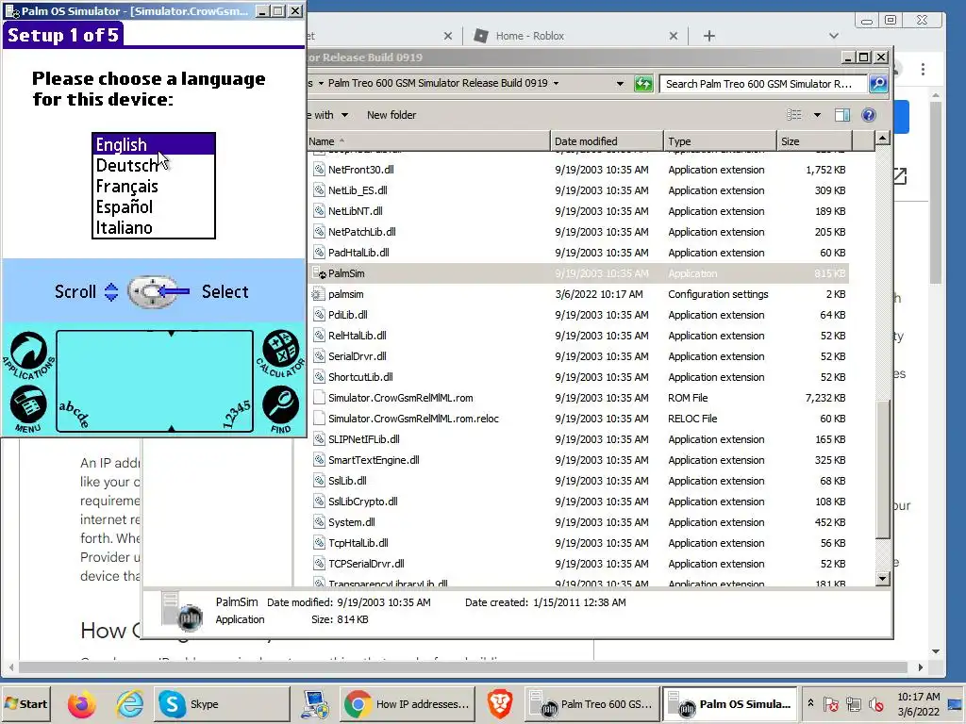Open Skype from the taskbar
Image resolution: width=966 pixels, height=724 pixels.
[x=222, y=703]
